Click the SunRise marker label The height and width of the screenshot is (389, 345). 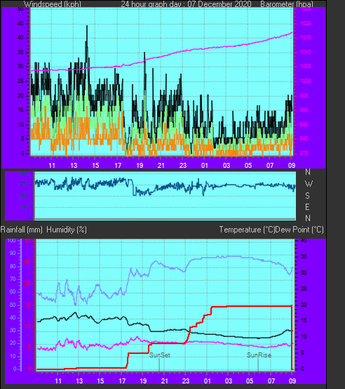[259, 355]
